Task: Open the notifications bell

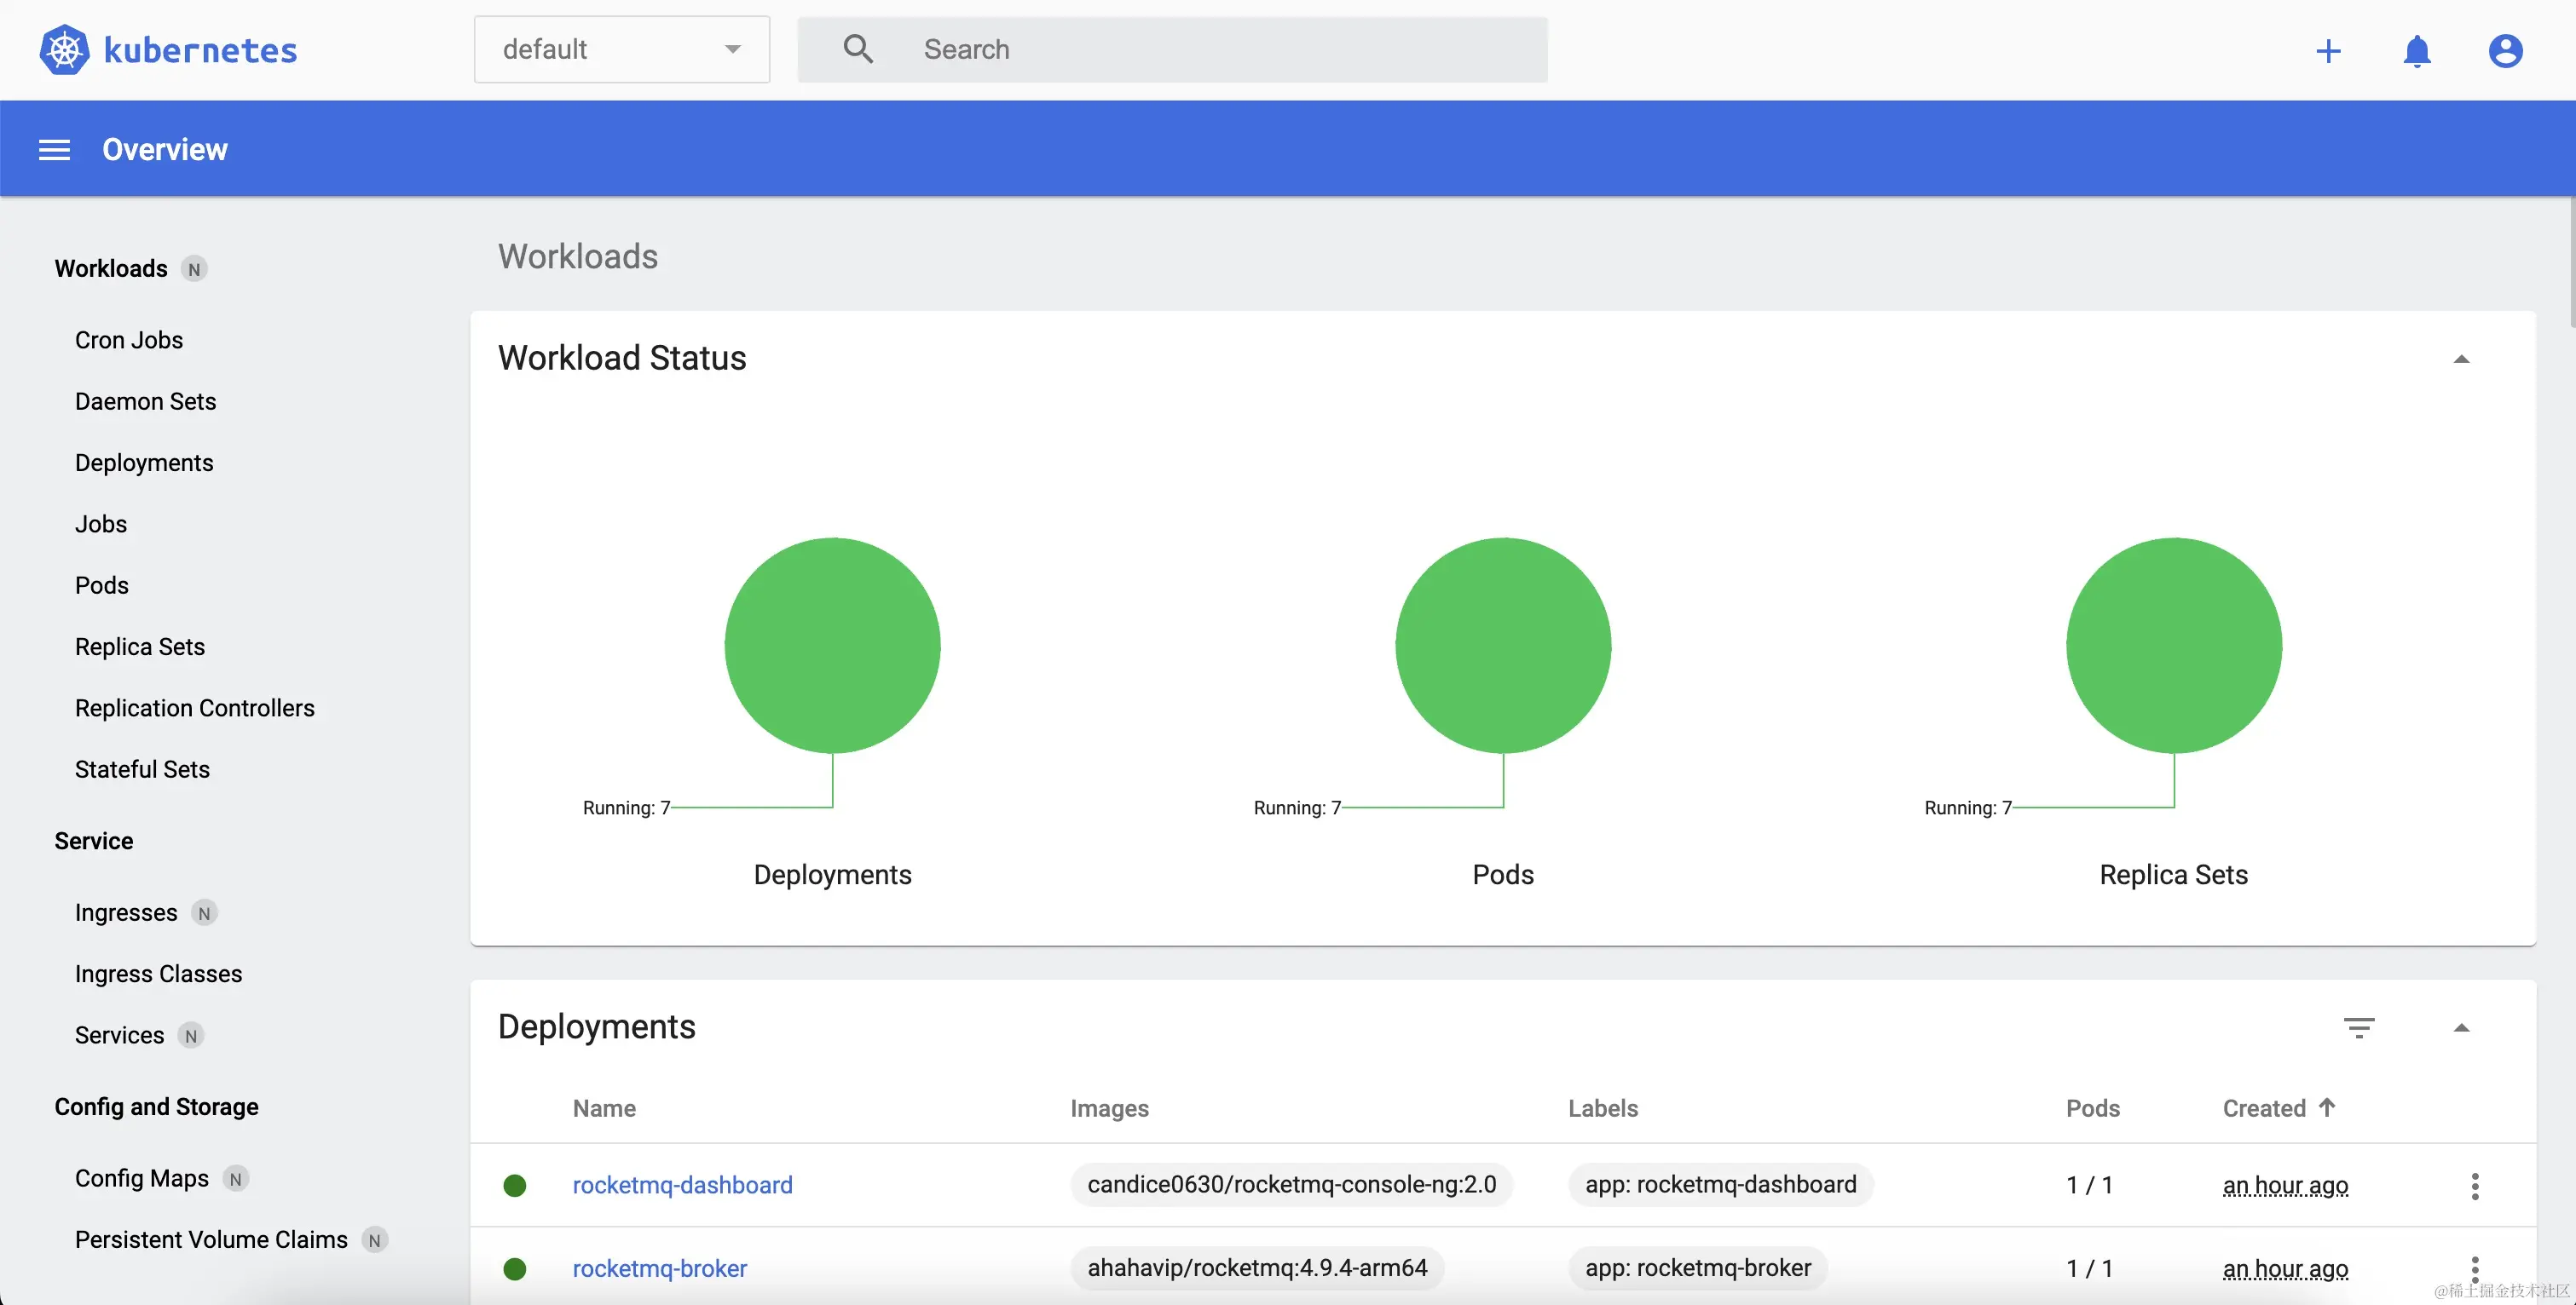Action: [x=2416, y=51]
